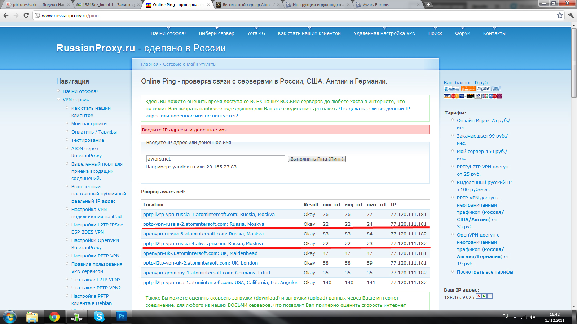Open Посмотреть все тарифы link

click(485, 272)
